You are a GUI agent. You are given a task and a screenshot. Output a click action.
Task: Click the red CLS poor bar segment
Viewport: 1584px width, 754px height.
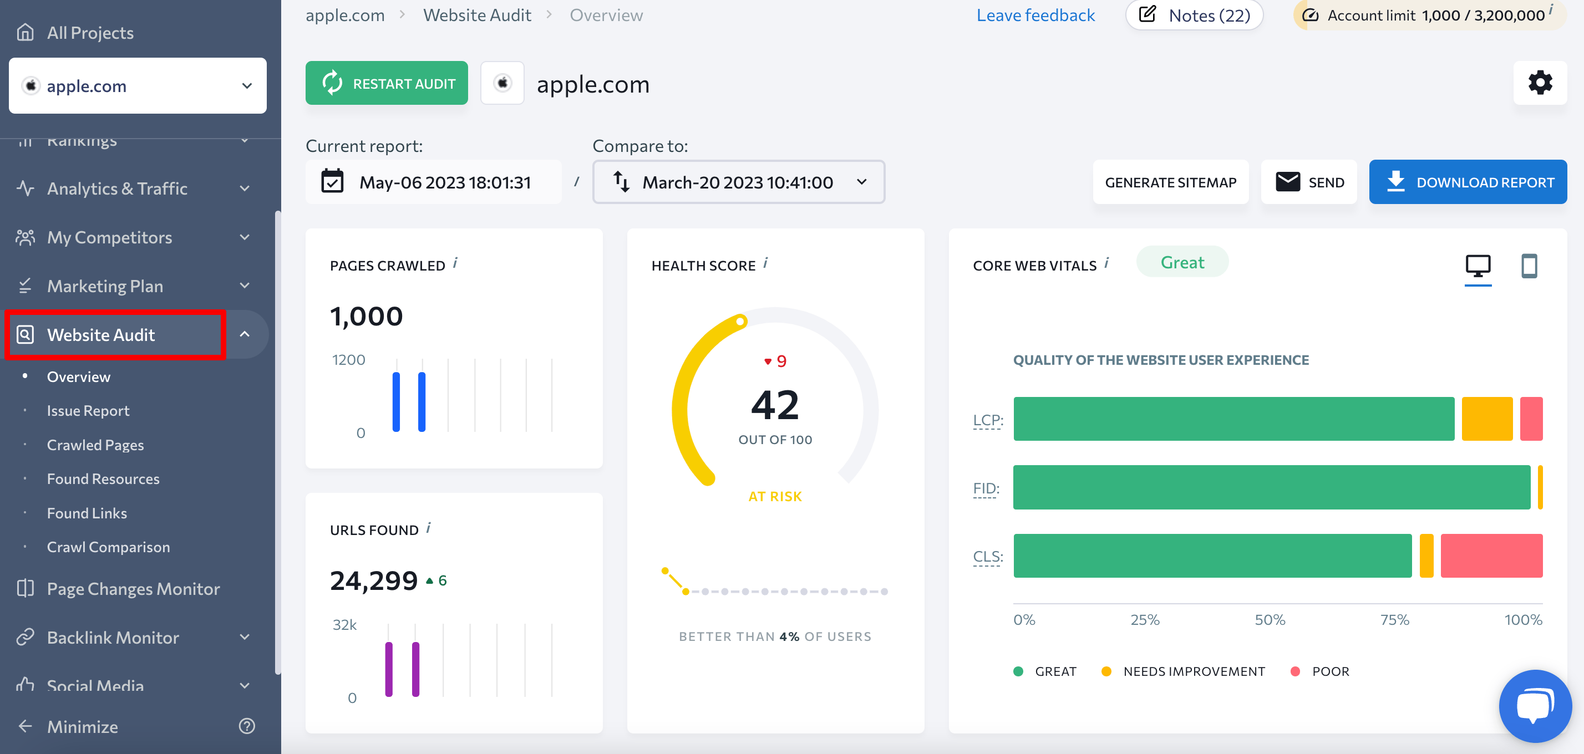(x=1491, y=556)
